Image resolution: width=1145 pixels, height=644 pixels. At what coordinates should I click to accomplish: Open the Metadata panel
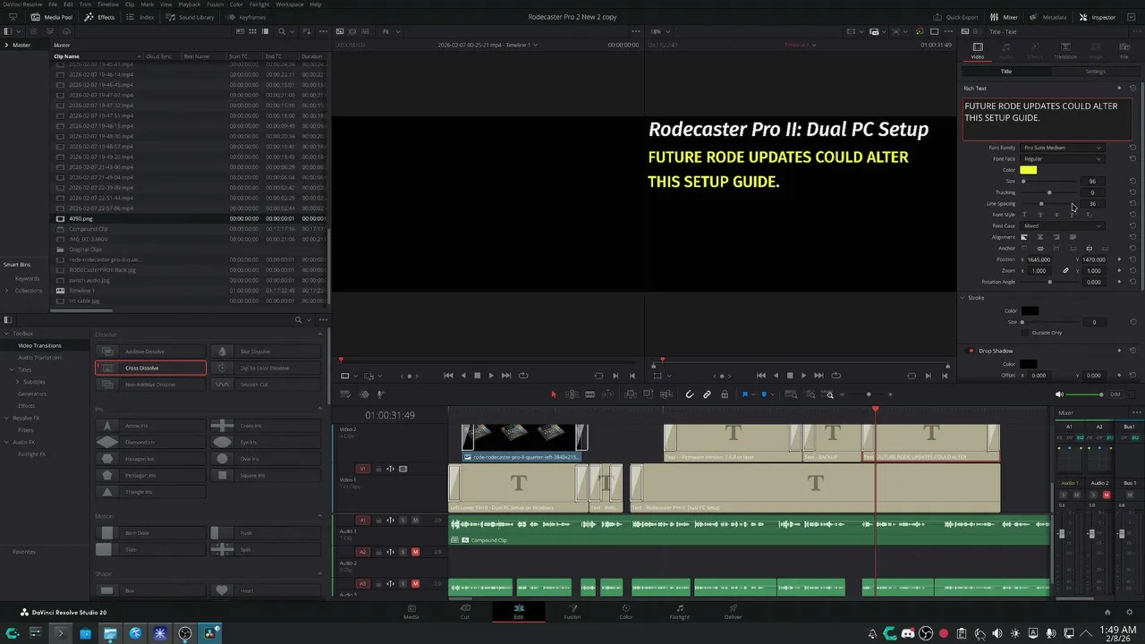[x=1047, y=17]
